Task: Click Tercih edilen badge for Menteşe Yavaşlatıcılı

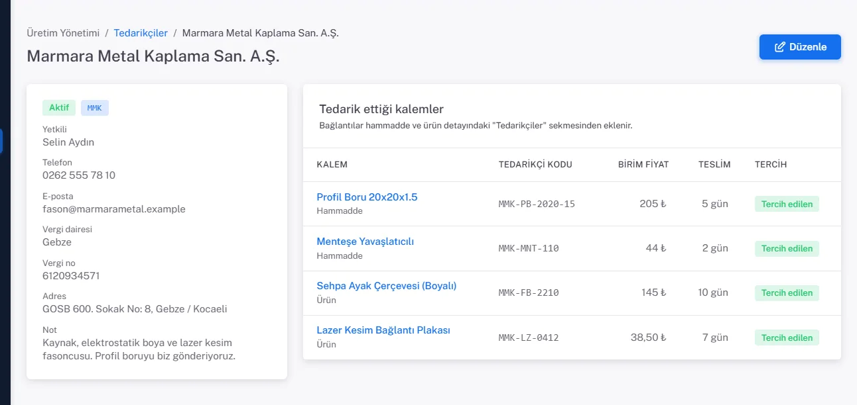Action: [x=787, y=248]
